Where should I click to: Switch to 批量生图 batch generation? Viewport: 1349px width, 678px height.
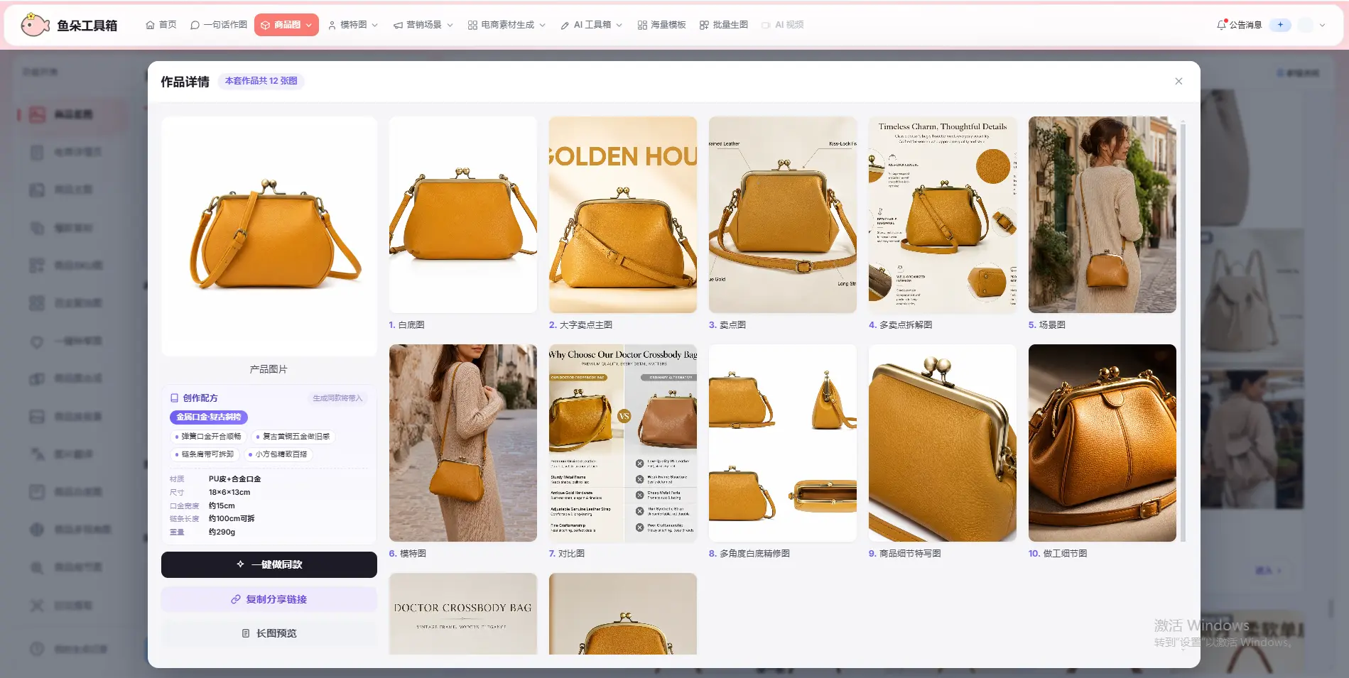tap(724, 25)
